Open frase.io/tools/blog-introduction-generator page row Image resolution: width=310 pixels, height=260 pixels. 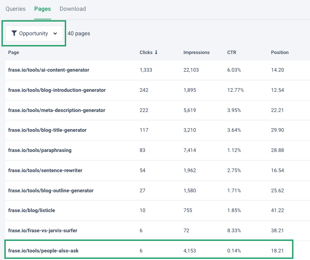(158, 90)
